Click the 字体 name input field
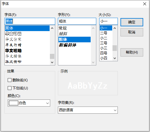The width and height of the screenshot is (150, 132). pos(30,21)
